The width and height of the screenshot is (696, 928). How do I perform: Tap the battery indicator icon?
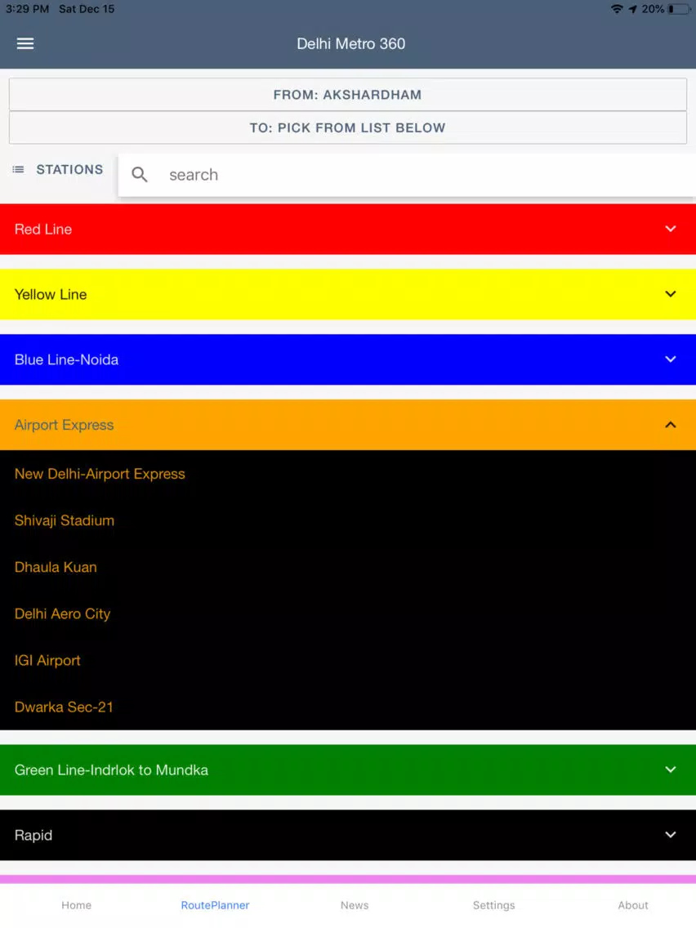point(678,9)
